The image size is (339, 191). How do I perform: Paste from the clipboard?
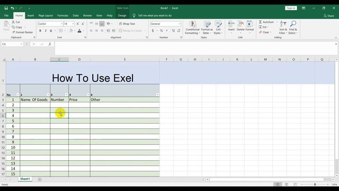click(x=6, y=26)
